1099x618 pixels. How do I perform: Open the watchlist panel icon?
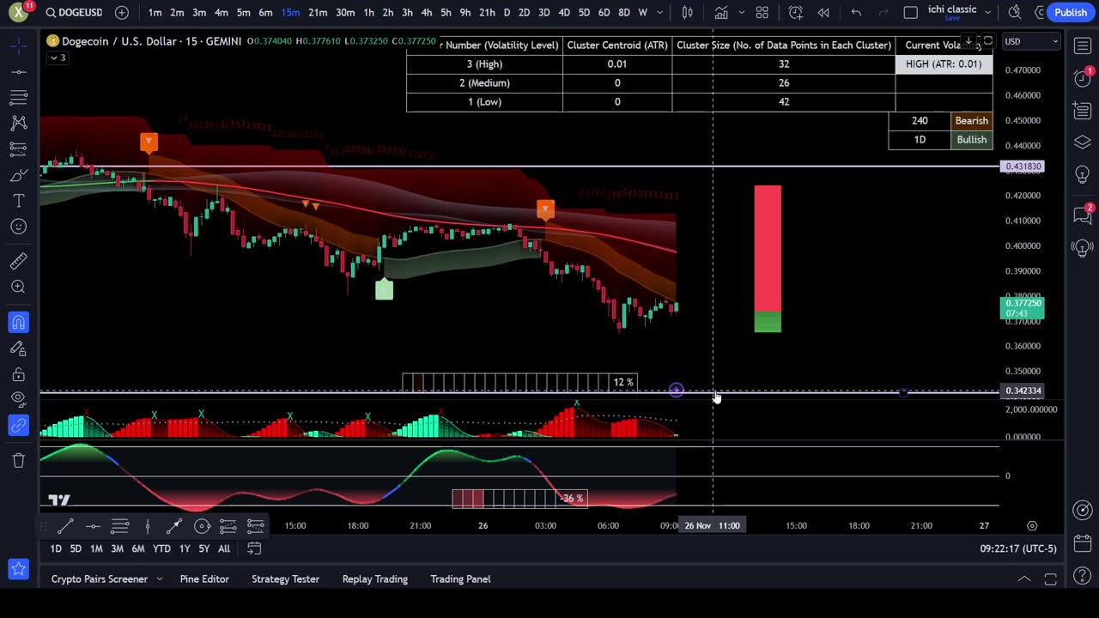point(1082,45)
